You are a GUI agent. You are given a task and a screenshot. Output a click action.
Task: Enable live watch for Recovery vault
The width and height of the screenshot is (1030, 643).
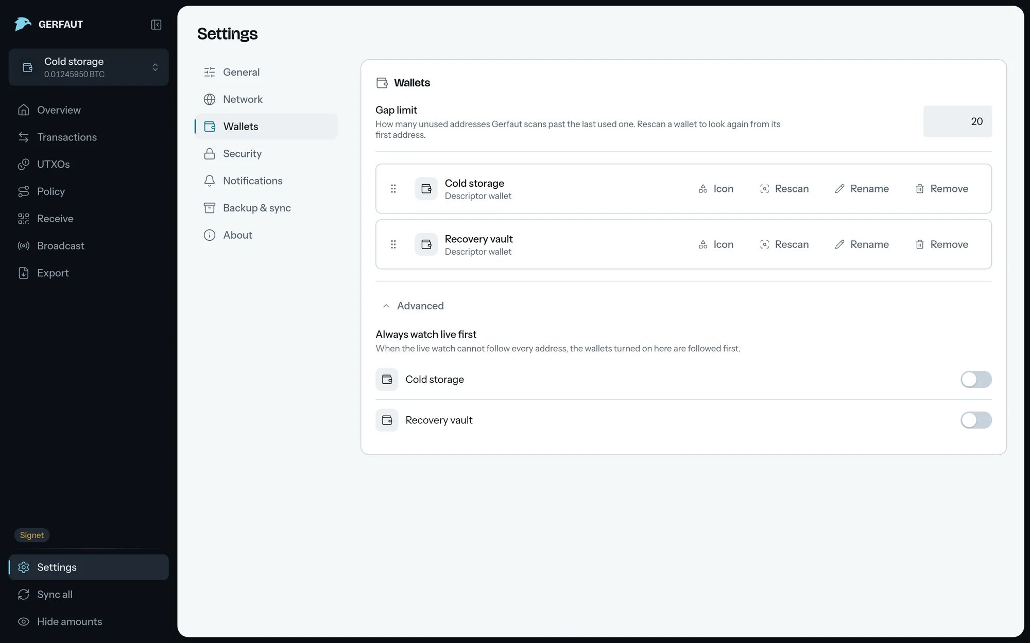pyautogui.click(x=976, y=420)
